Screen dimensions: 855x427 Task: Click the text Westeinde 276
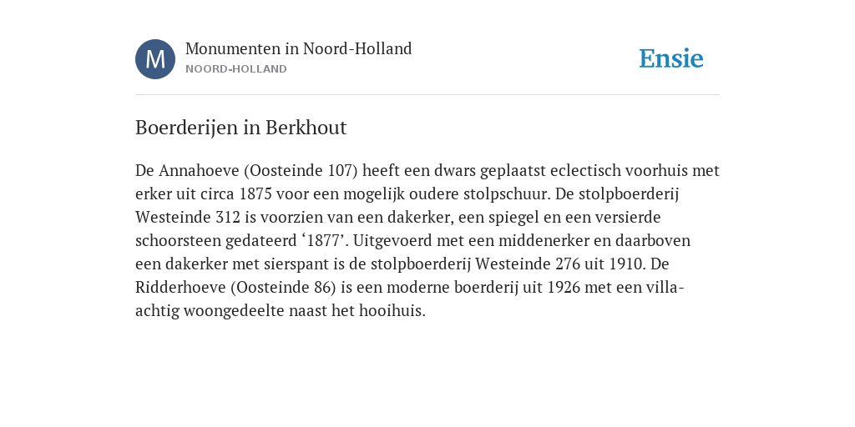pyautogui.click(x=528, y=264)
